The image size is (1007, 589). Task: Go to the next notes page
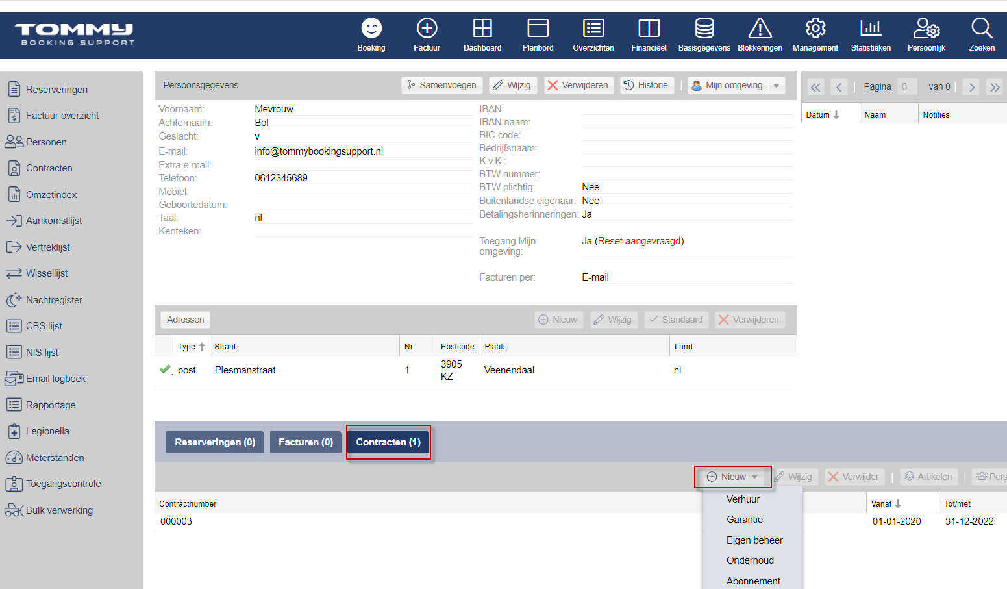[x=971, y=87]
